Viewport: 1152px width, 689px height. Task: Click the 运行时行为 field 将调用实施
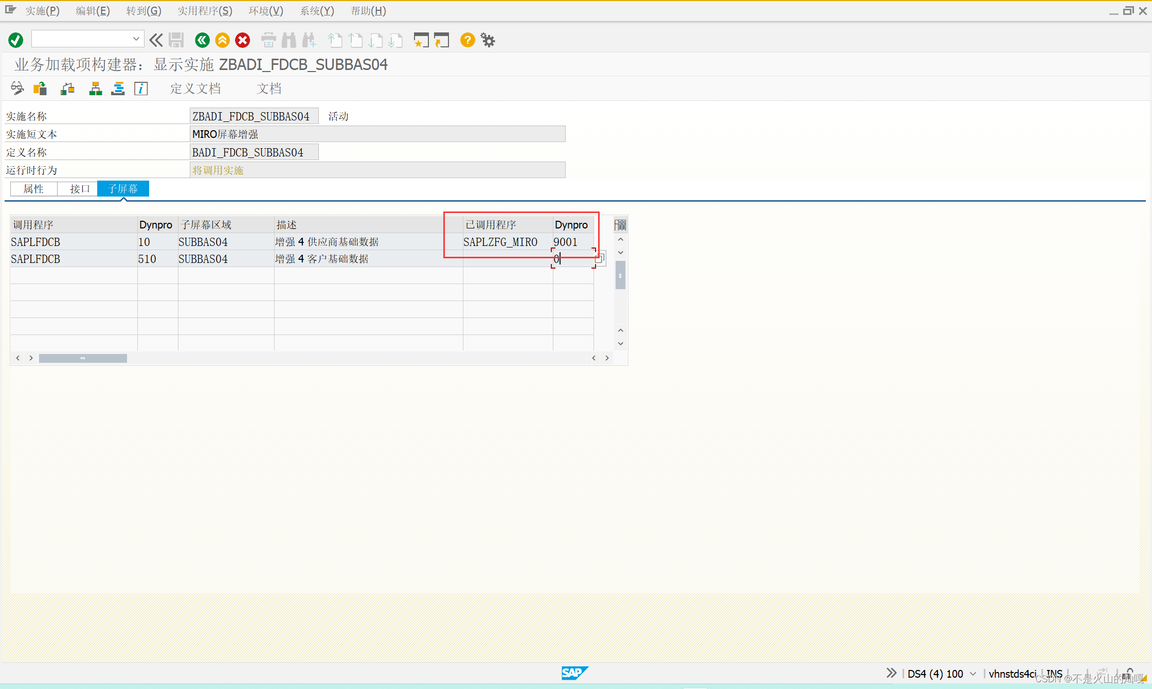[377, 170]
